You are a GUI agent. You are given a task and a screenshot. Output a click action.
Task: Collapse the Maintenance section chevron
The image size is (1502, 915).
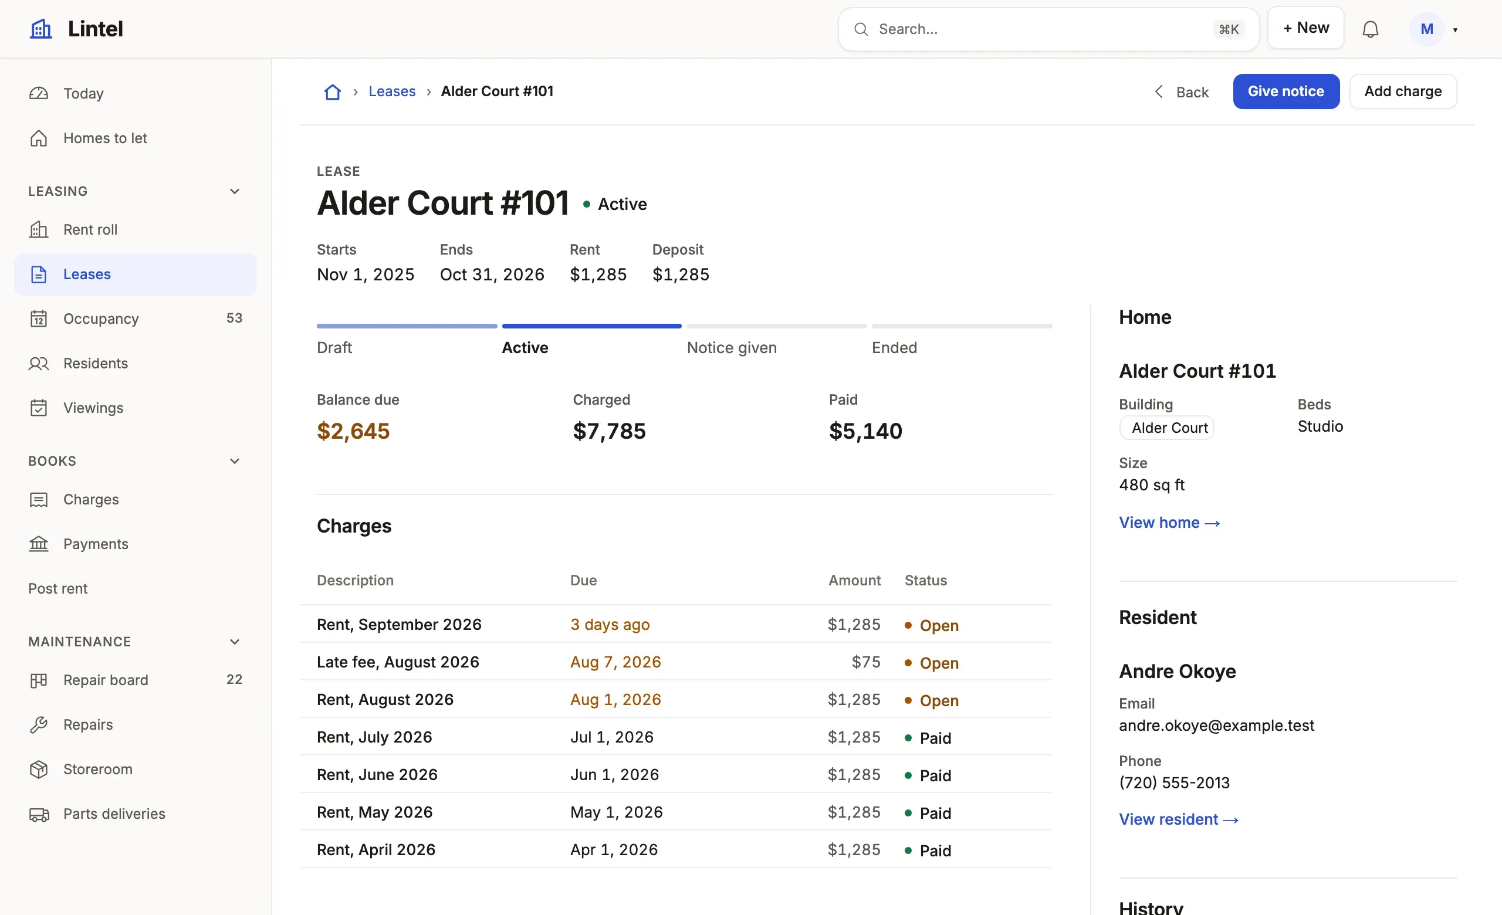click(235, 642)
